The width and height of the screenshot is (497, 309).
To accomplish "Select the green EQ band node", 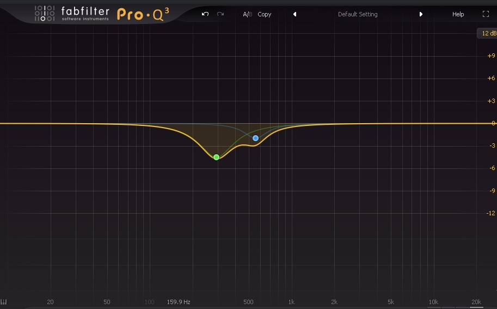I will click(x=217, y=157).
